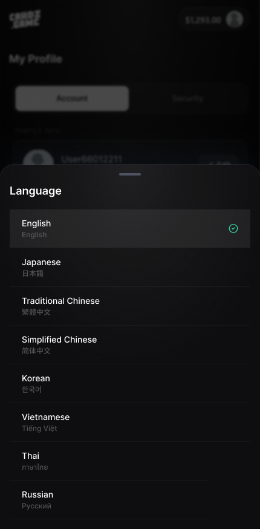Image resolution: width=260 pixels, height=529 pixels.
Task: Click the 繁體中文 native label
Action: [x=36, y=312]
